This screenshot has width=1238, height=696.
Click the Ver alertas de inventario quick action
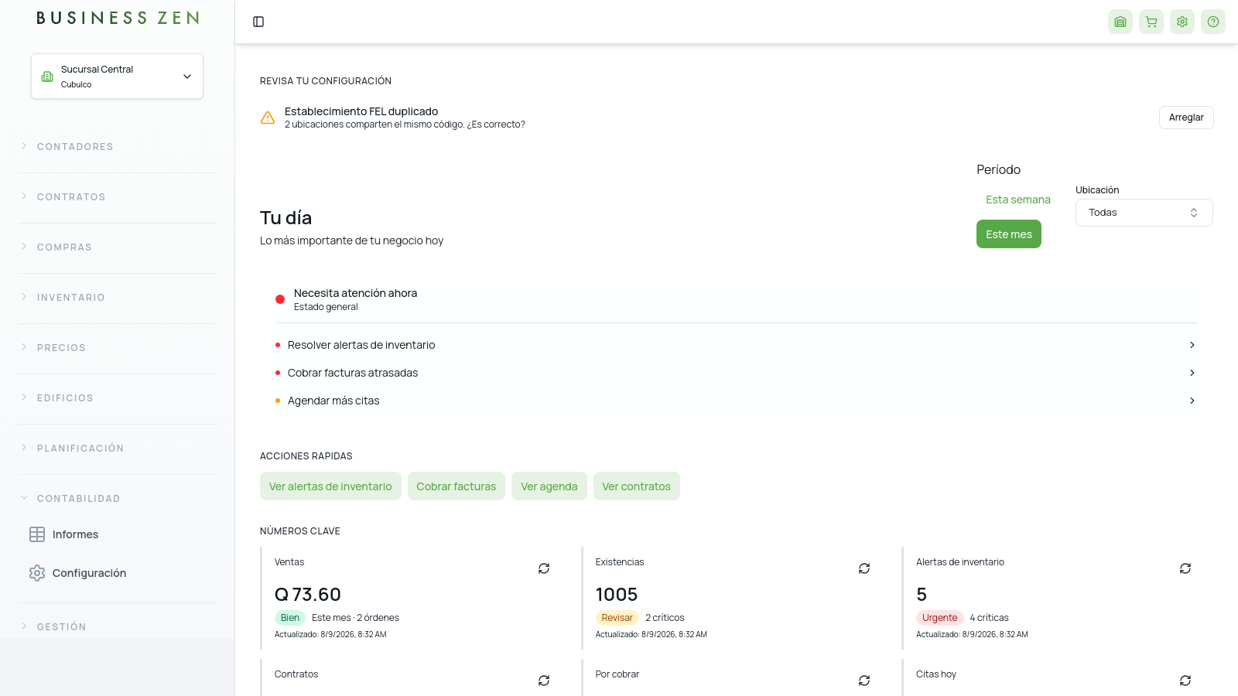coord(330,486)
